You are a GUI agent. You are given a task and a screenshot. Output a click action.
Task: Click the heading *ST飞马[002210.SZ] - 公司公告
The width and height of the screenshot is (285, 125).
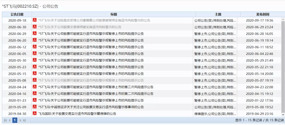(x=30, y=6)
